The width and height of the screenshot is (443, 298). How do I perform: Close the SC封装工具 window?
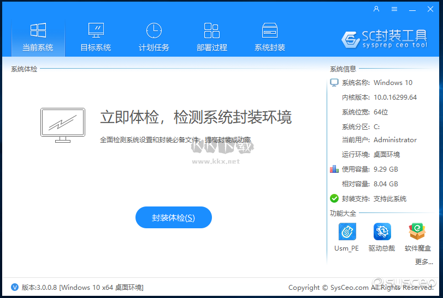(x=430, y=9)
